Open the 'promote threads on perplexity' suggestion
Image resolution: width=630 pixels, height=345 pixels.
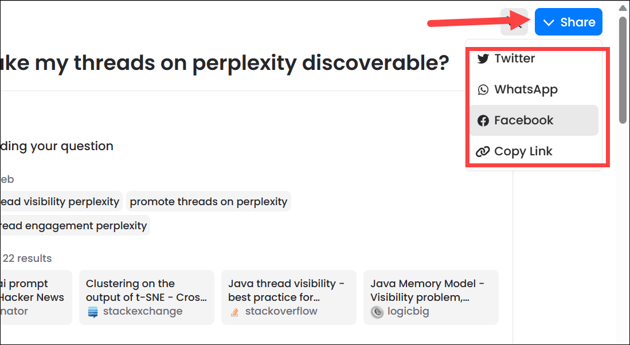tap(208, 201)
